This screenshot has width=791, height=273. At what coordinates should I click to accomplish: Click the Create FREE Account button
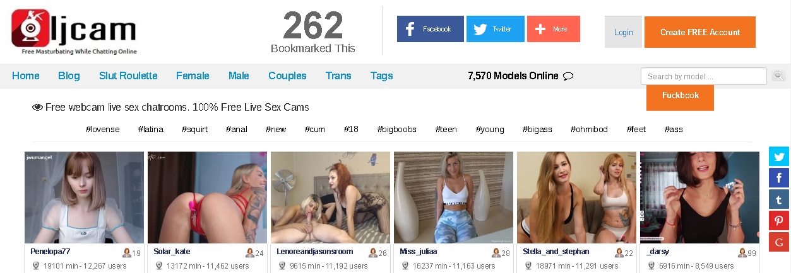tap(700, 32)
